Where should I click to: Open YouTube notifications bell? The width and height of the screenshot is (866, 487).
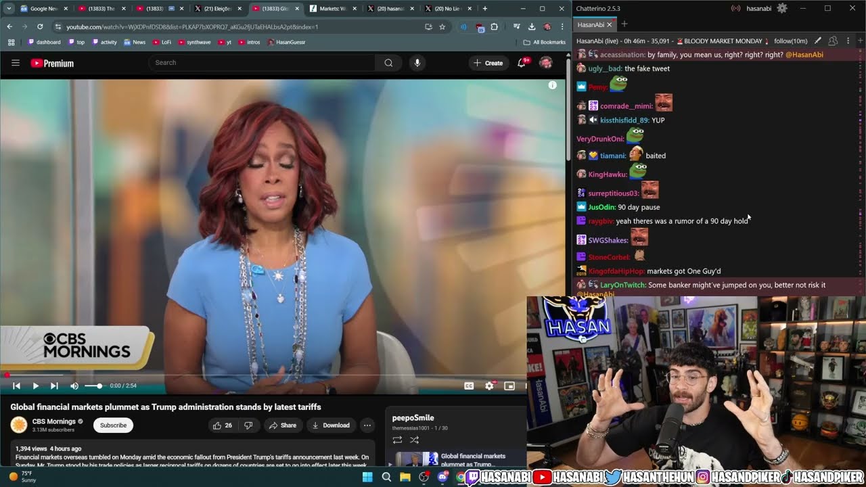click(522, 63)
